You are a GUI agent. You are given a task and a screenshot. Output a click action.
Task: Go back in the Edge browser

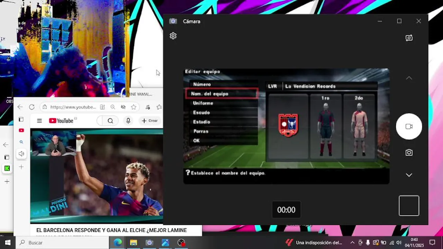(20, 107)
